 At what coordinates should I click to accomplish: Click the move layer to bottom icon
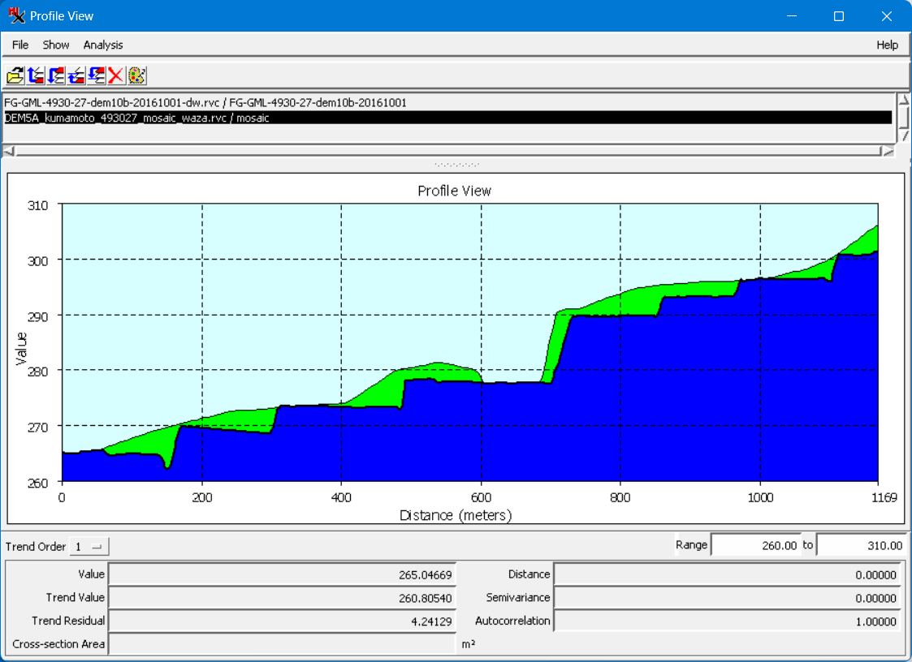pos(56,75)
